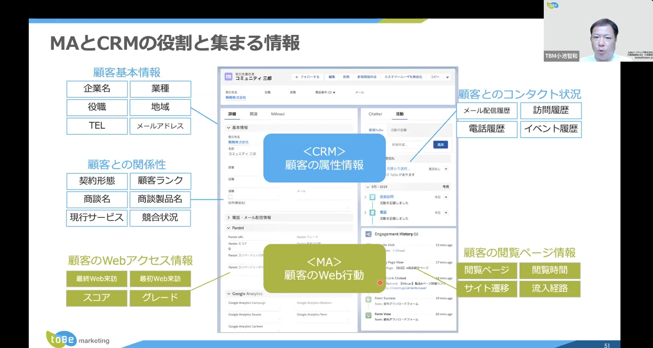This screenshot has height=348, width=653.
Task: Open the 提案訪問 activity link
Action: click(x=387, y=197)
